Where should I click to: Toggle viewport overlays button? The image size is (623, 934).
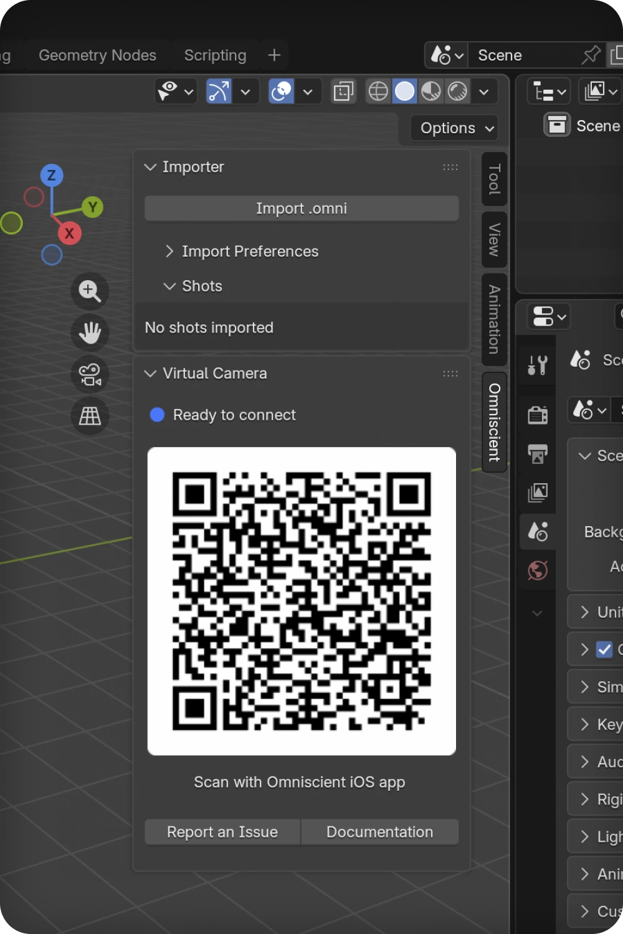pyautogui.click(x=281, y=92)
